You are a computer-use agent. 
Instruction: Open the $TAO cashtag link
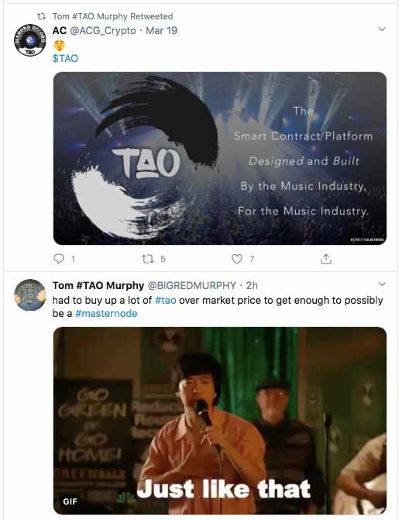(65, 58)
